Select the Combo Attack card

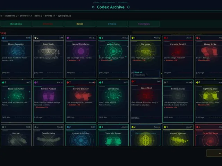coord(178,101)
